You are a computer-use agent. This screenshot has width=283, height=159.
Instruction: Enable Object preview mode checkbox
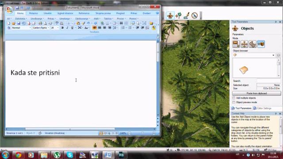coord(234,102)
